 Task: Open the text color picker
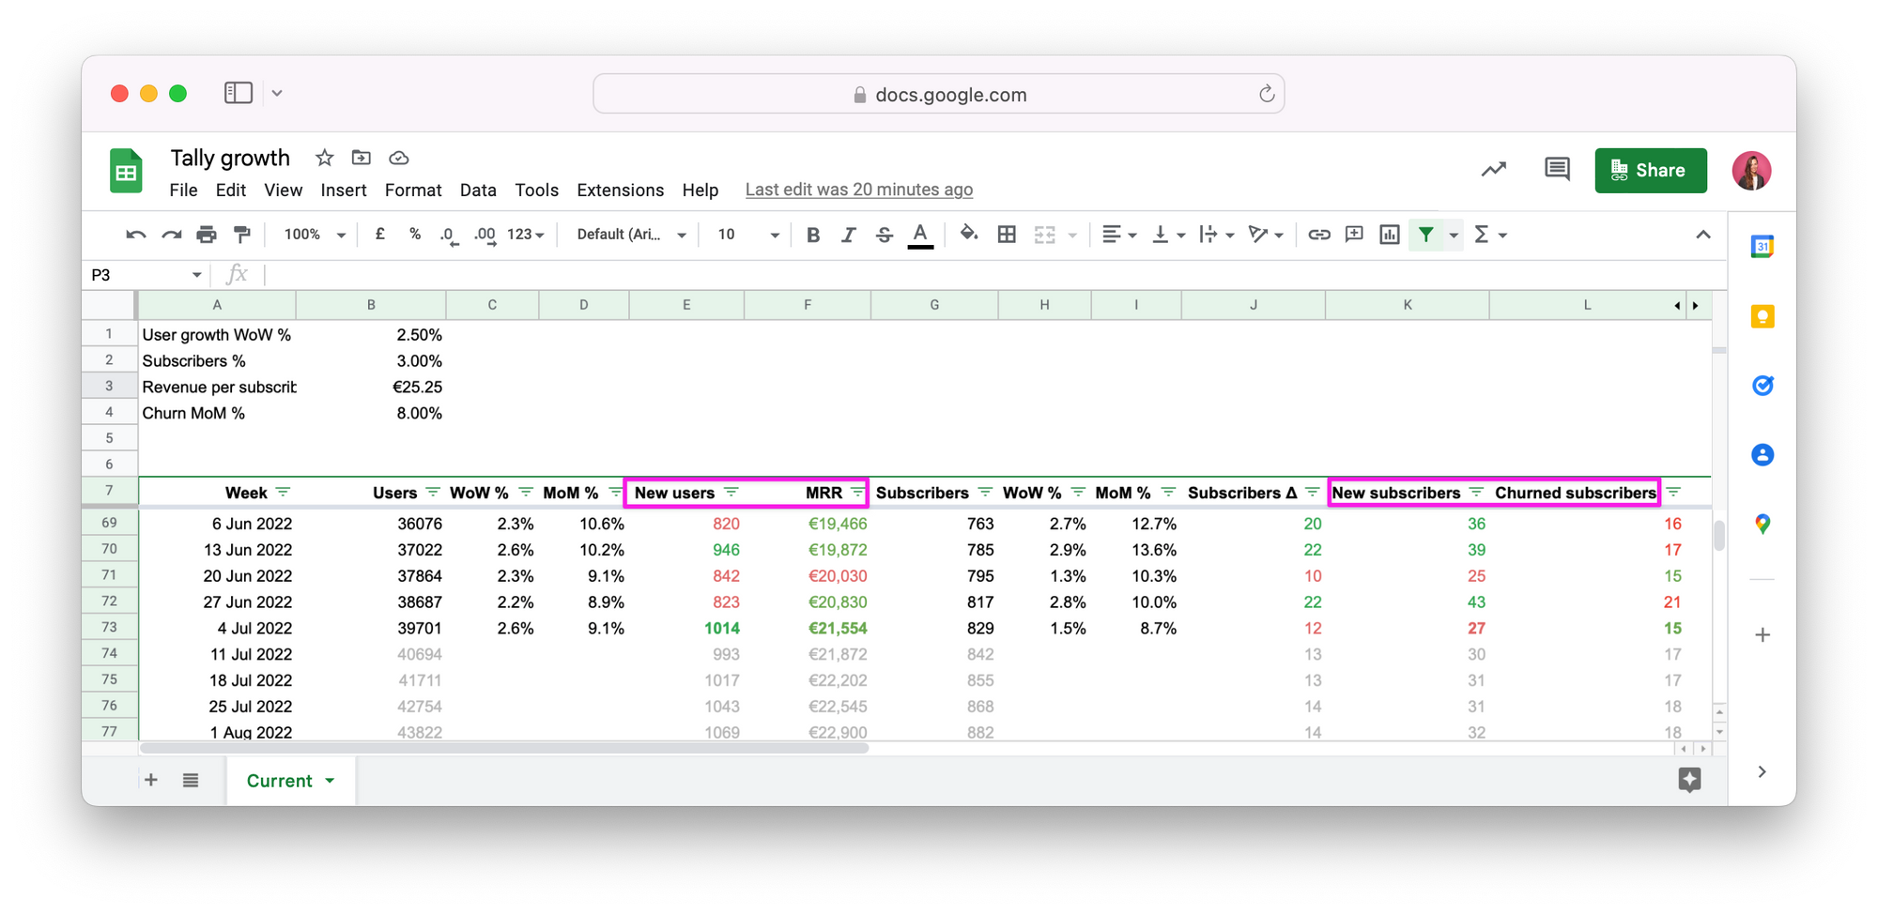click(920, 235)
